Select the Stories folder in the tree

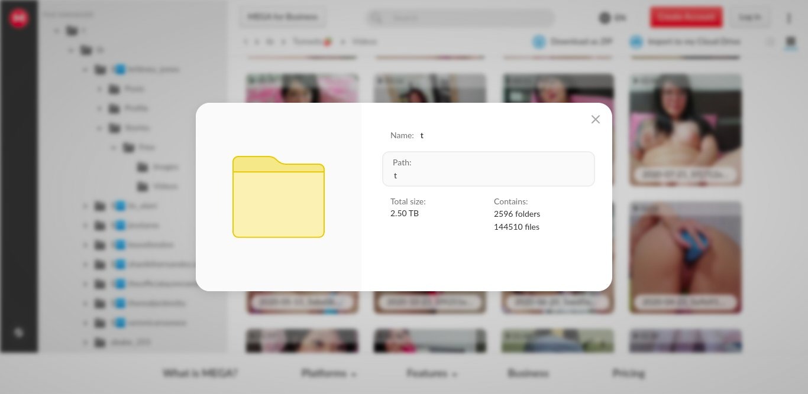[x=129, y=128]
